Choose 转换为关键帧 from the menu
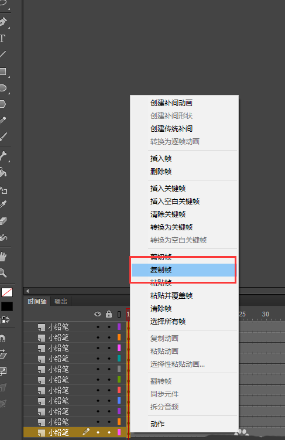 [x=171, y=227]
